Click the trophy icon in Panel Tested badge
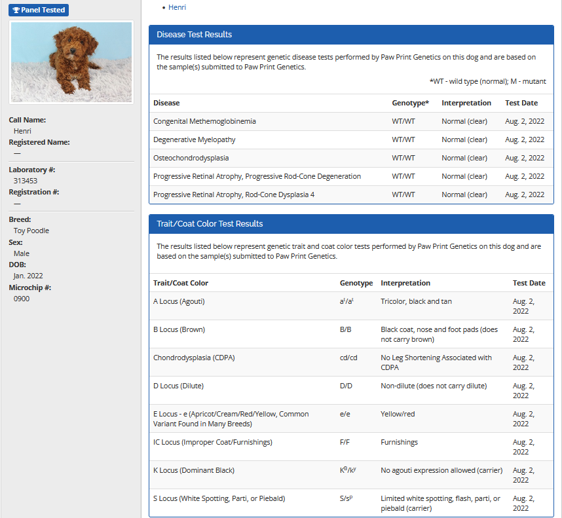562x518 pixels. coord(16,10)
